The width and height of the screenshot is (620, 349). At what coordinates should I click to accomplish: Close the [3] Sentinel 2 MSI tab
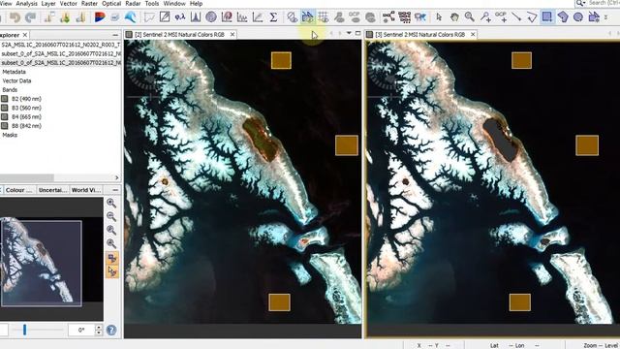pos(473,35)
